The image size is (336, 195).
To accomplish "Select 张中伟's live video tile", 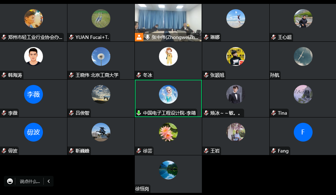I will coord(168,22).
